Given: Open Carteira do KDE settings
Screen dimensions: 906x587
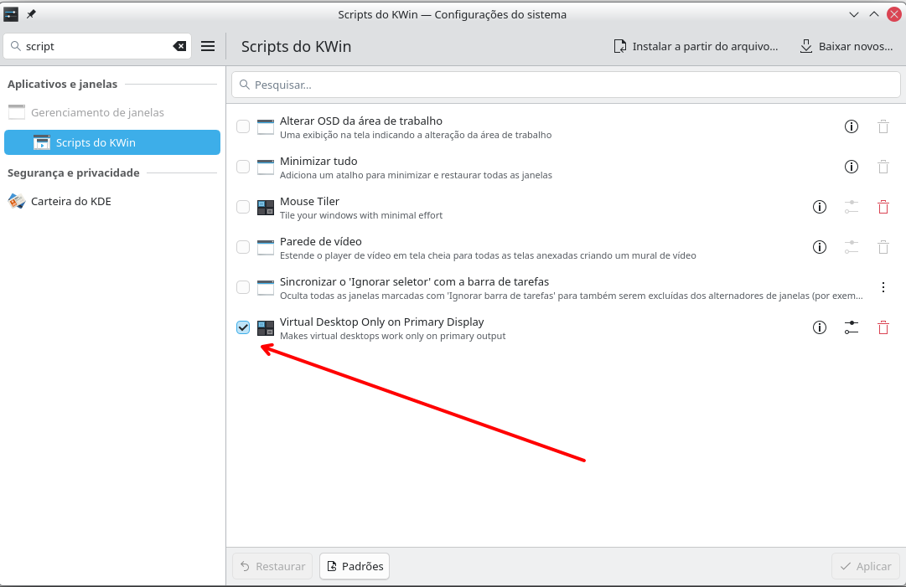Looking at the screenshot, I should click(x=70, y=201).
